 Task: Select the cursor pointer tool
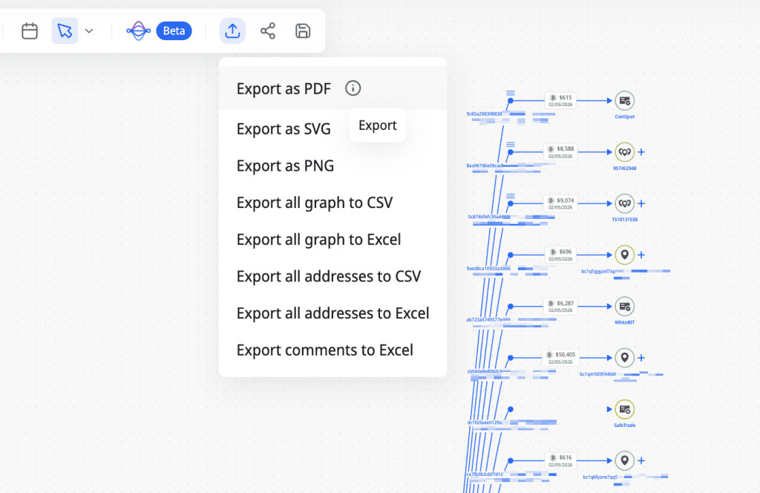click(x=65, y=31)
